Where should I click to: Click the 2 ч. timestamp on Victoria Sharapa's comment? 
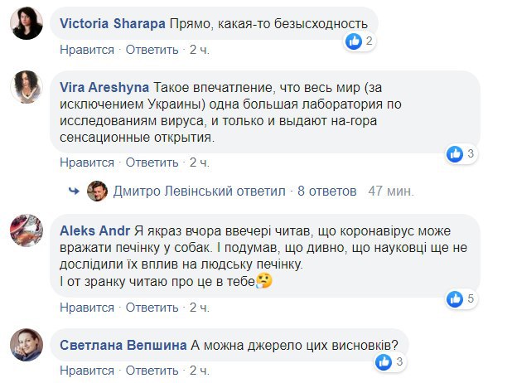coord(199,50)
